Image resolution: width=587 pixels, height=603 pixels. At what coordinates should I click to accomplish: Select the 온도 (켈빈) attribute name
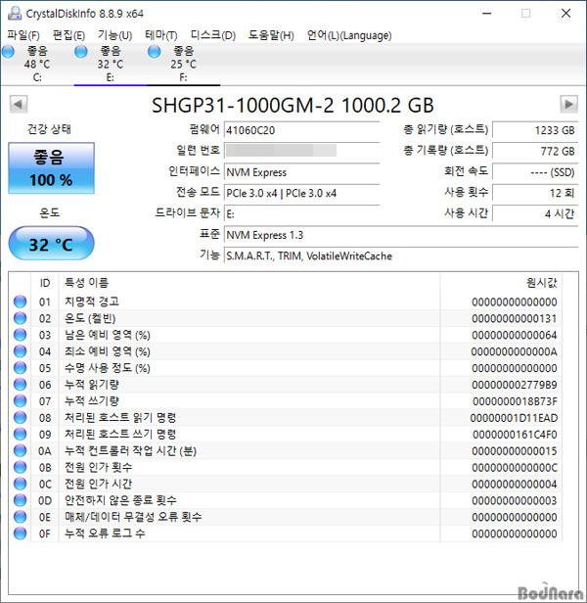(90, 318)
